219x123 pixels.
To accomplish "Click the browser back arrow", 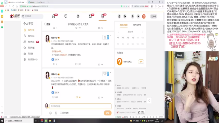I will click(x=6, y=6).
